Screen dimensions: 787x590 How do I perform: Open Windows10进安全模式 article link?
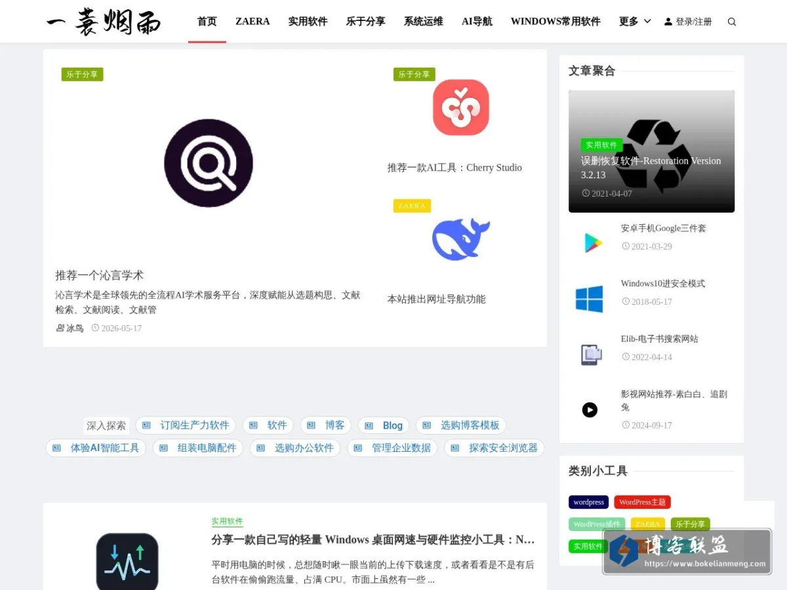click(662, 284)
